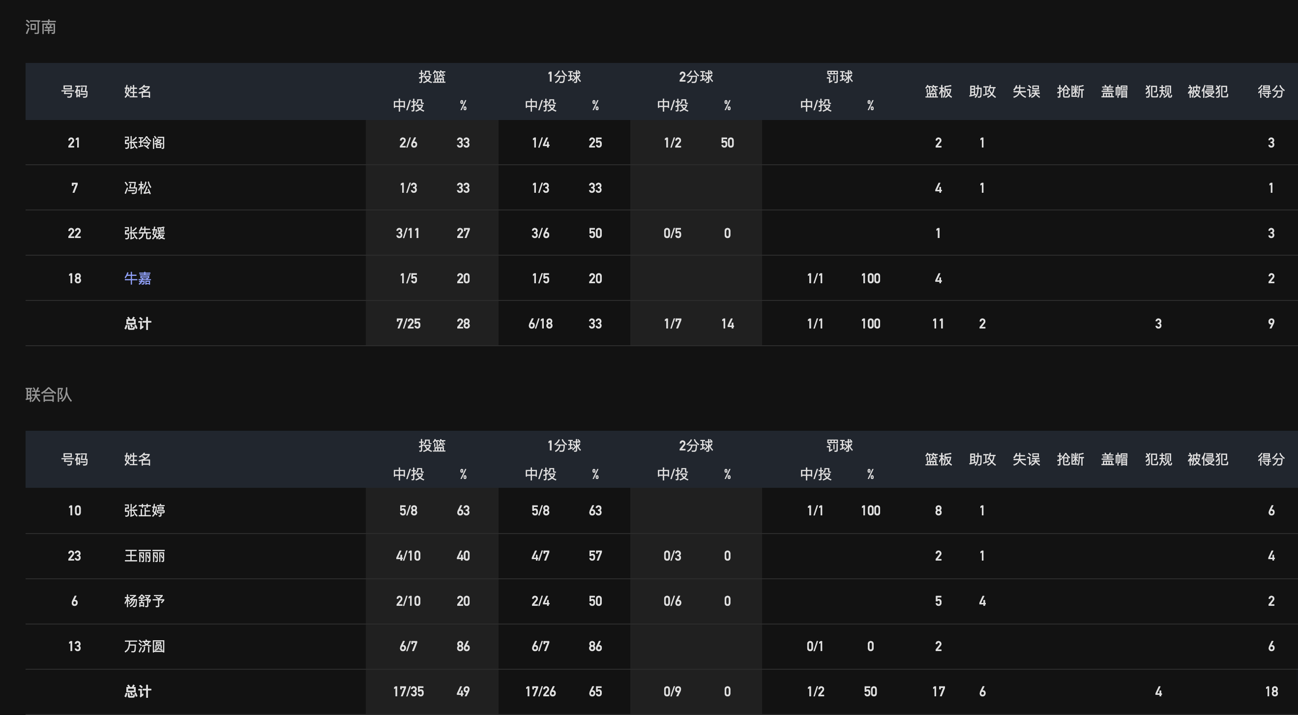Open player link 牛嘉
Image resolution: width=1298 pixels, height=715 pixels.
point(138,278)
